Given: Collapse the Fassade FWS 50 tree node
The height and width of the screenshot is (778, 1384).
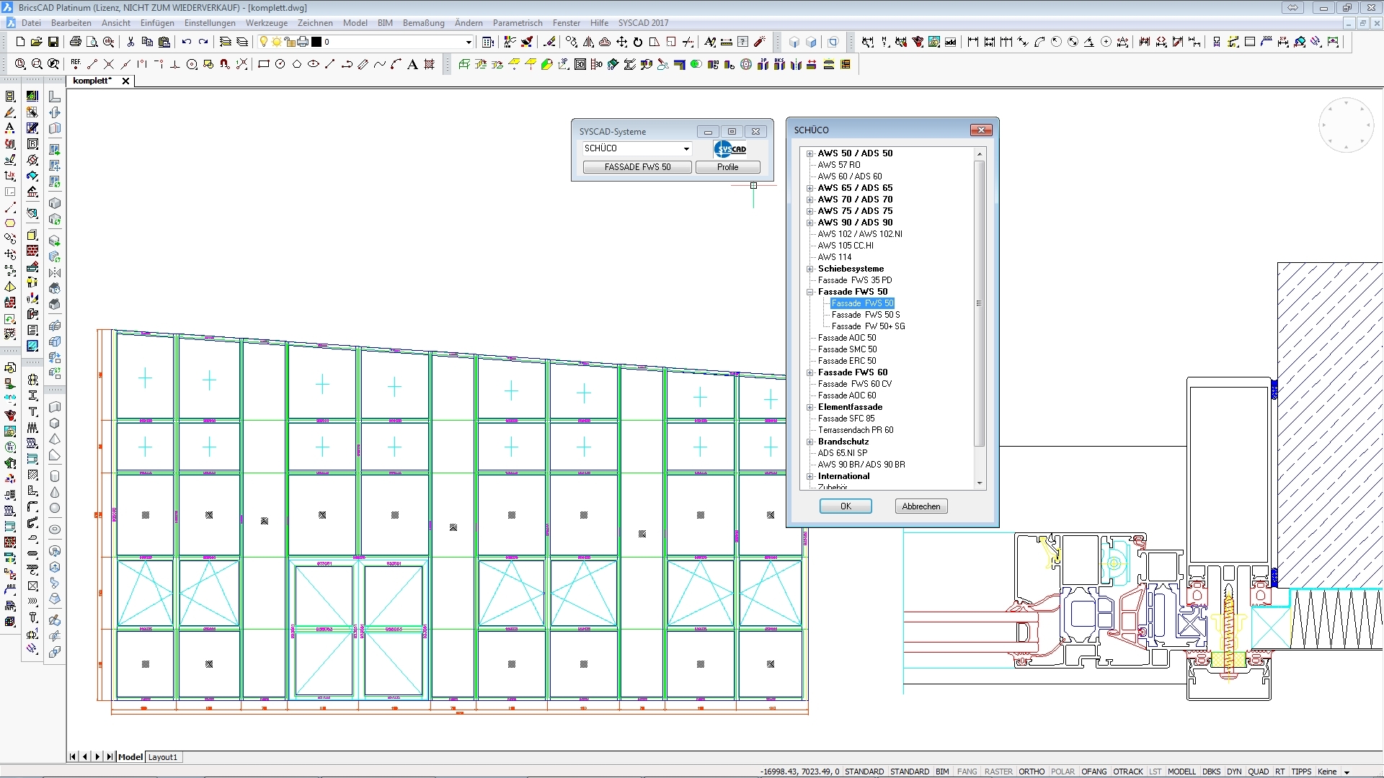Looking at the screenshot, I should click(810, 292).
